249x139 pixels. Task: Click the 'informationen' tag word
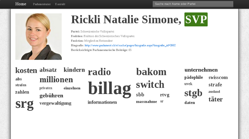coord(102,102)
